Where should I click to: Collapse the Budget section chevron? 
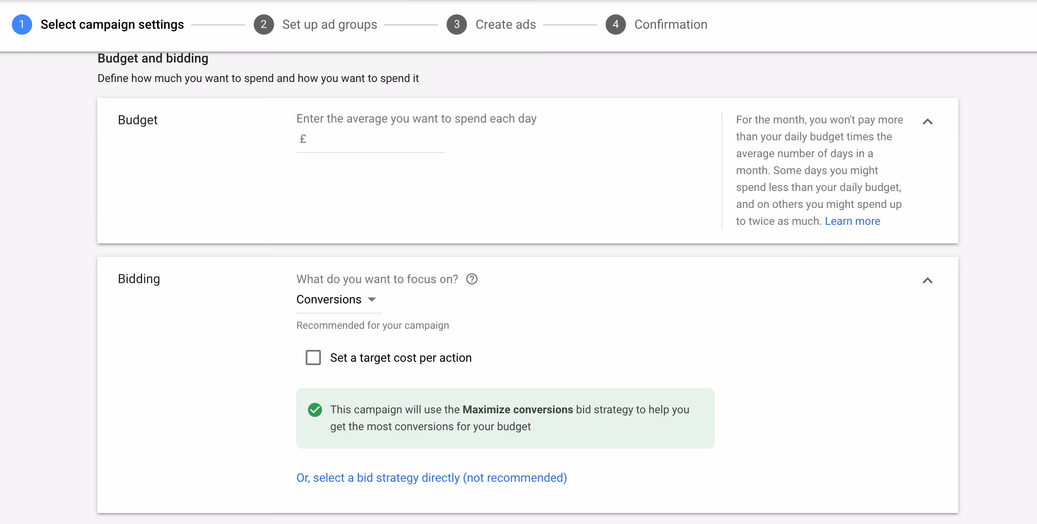(927, 122)
